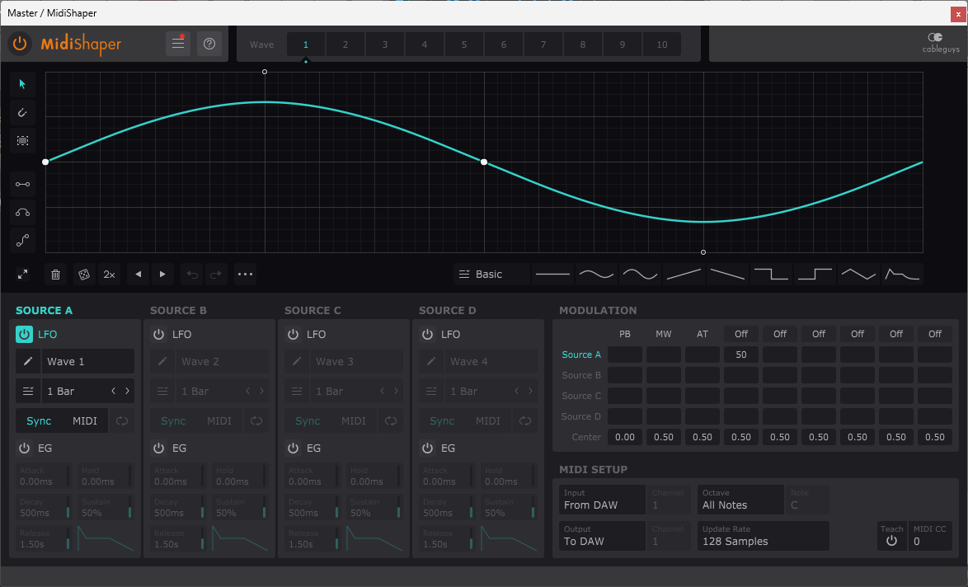Switch to Wave tab 9

pos(623,45)
